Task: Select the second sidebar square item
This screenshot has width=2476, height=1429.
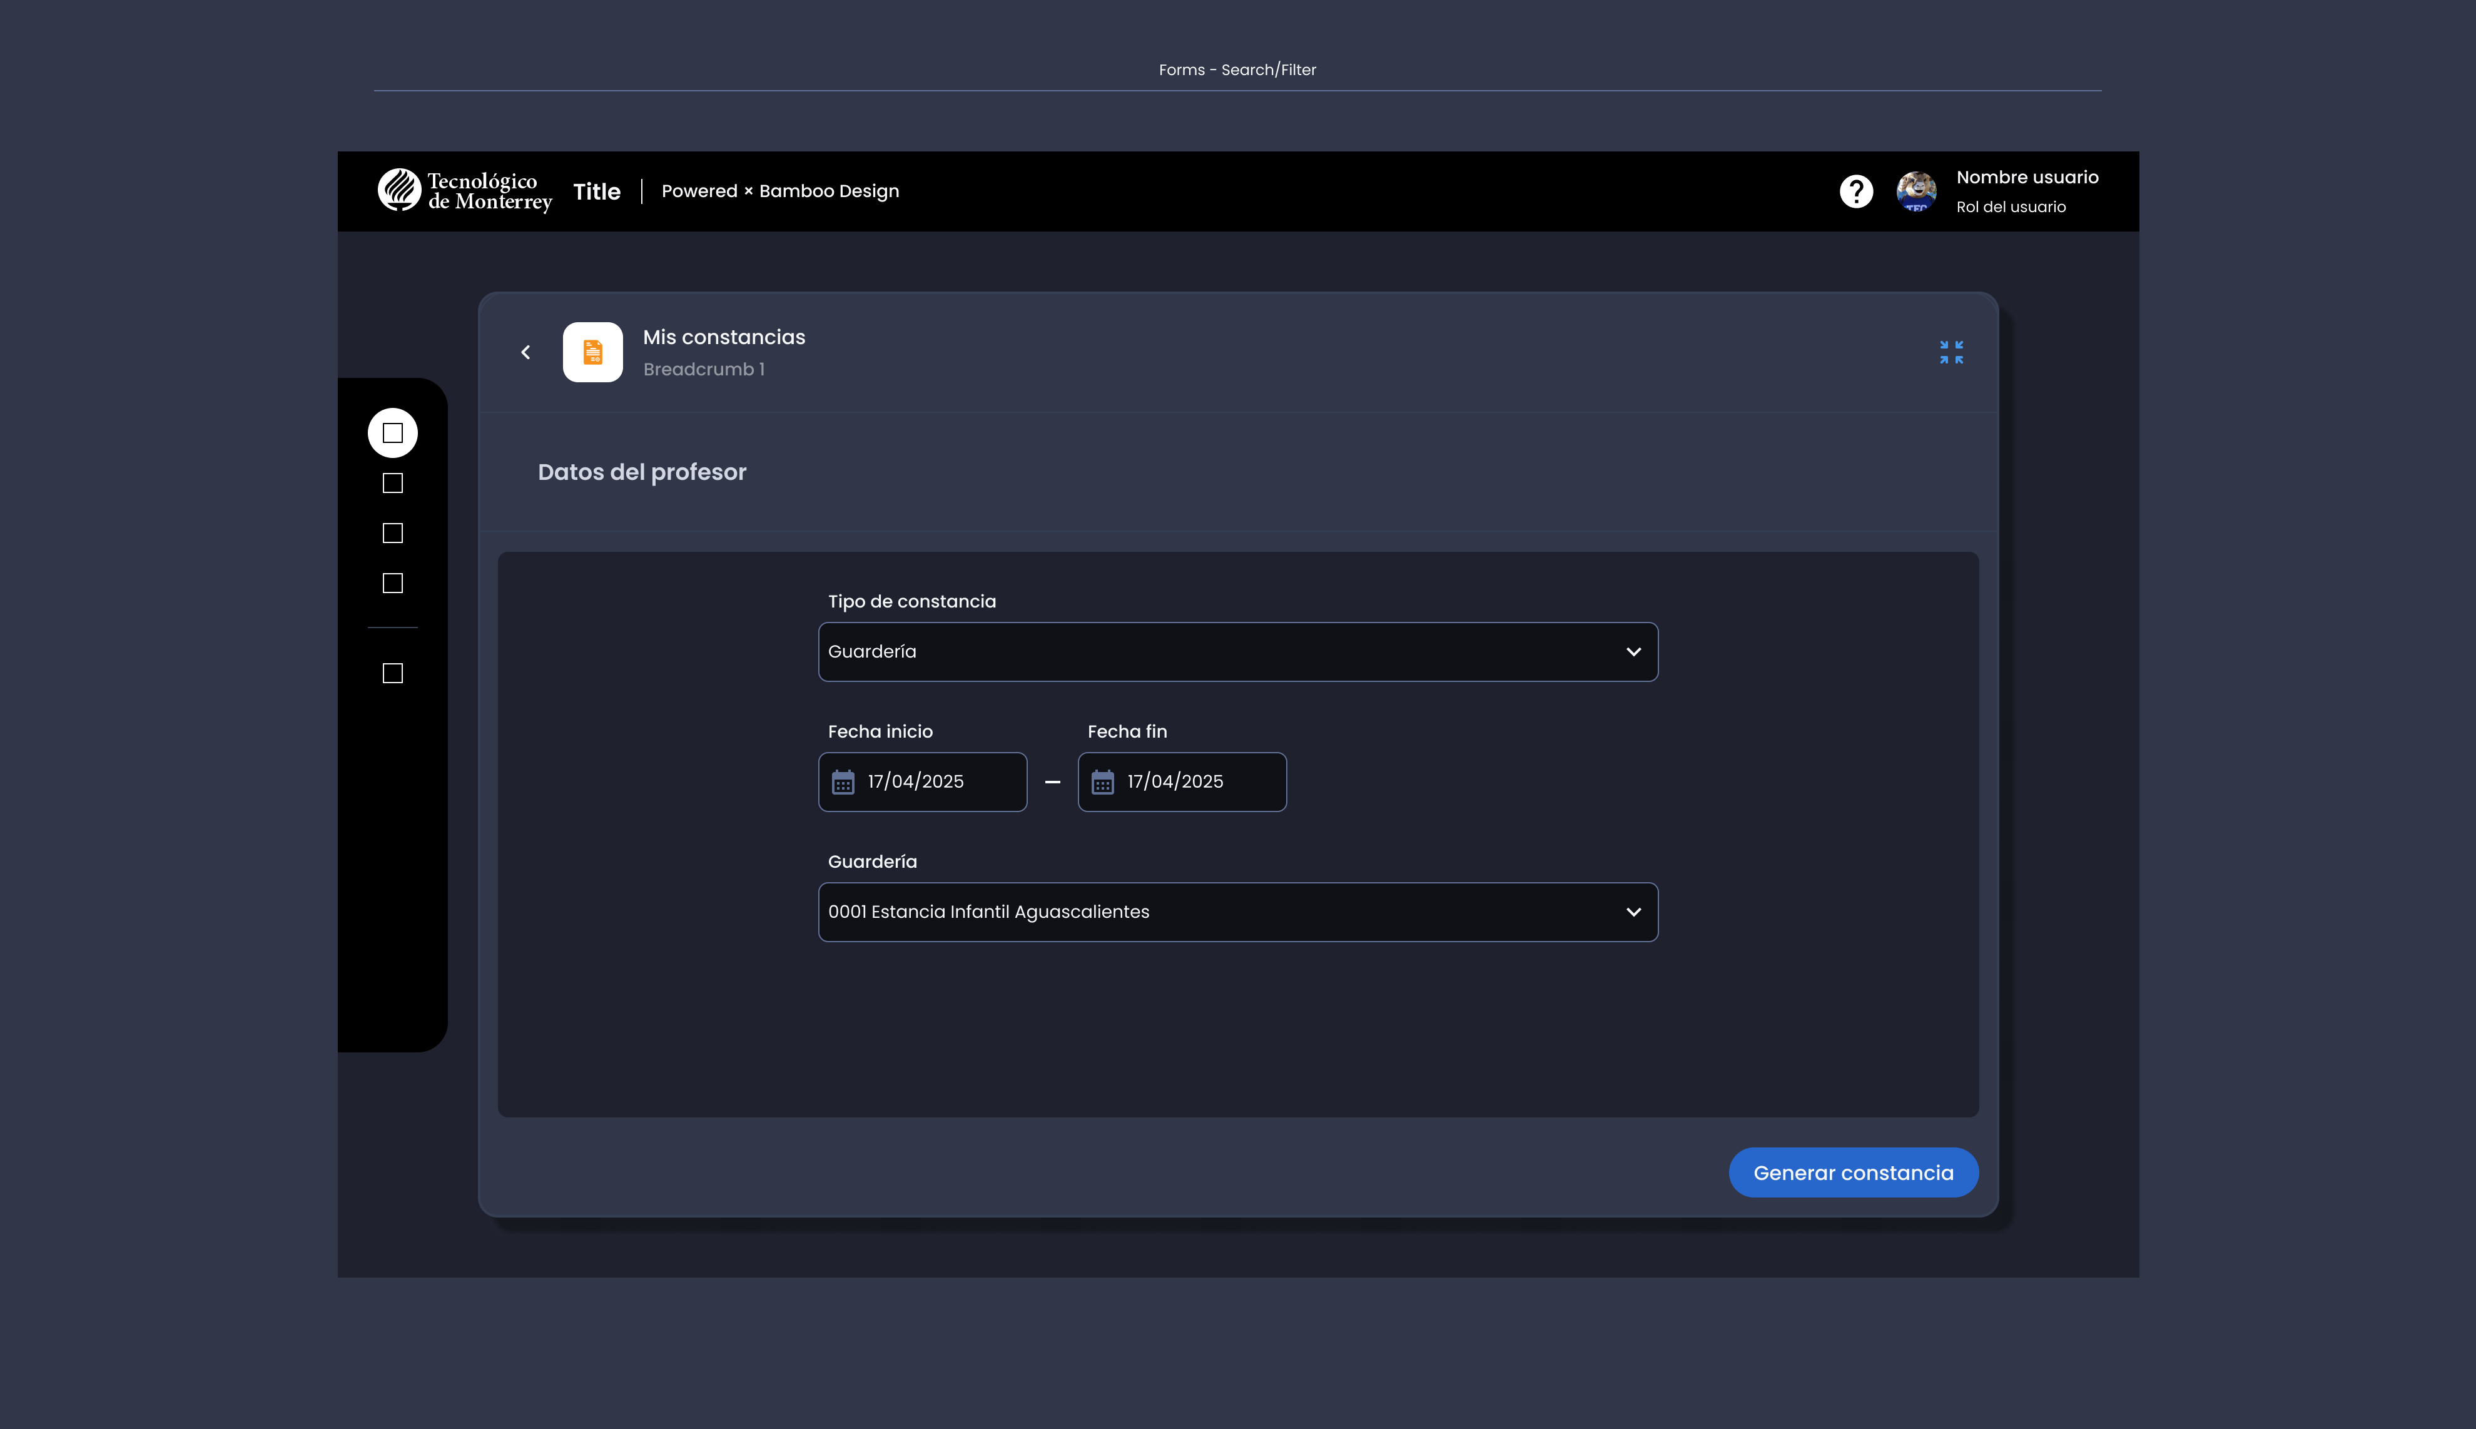Action: (392, 483)
